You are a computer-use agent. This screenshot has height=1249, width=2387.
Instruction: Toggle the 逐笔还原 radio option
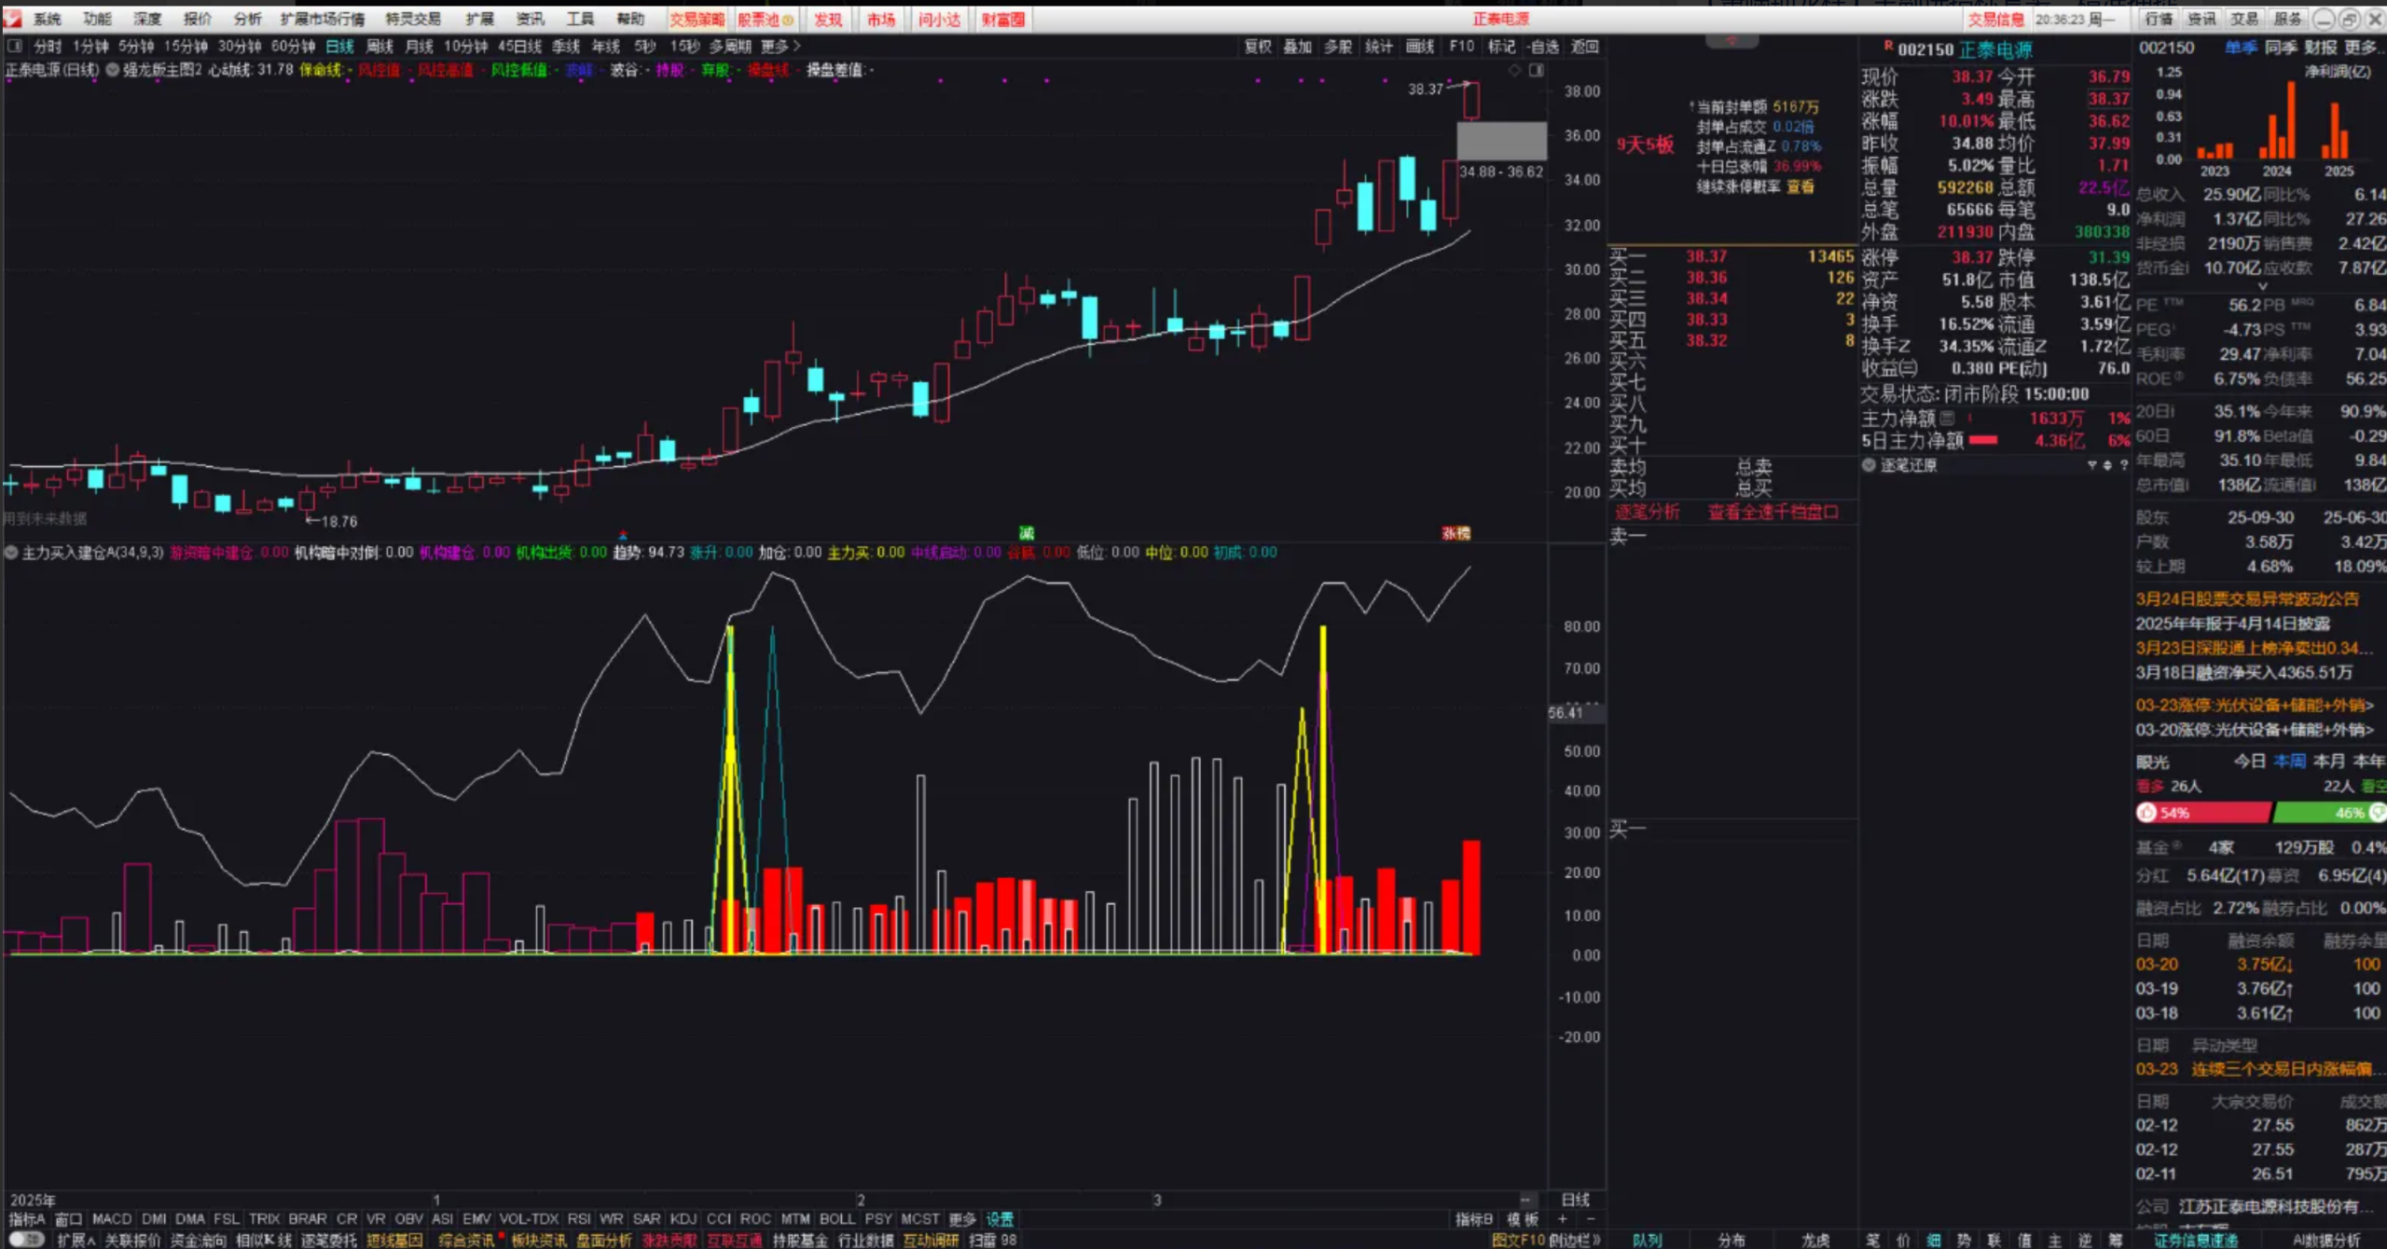tap(1870, 465)
